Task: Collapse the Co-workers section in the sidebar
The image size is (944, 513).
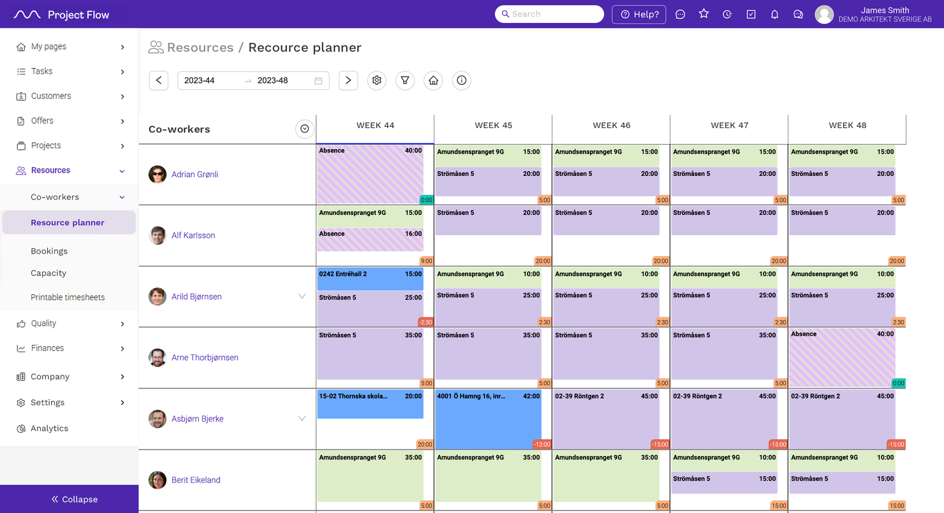Action: click(121, 197)
